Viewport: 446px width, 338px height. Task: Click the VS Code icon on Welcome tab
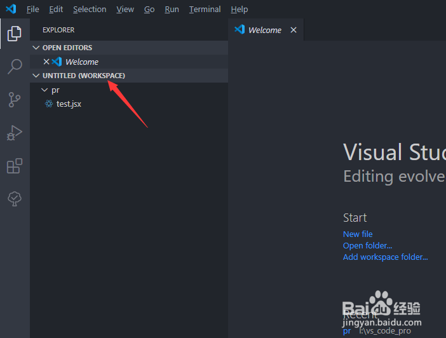pyautogui.click(x=240, y=29)
